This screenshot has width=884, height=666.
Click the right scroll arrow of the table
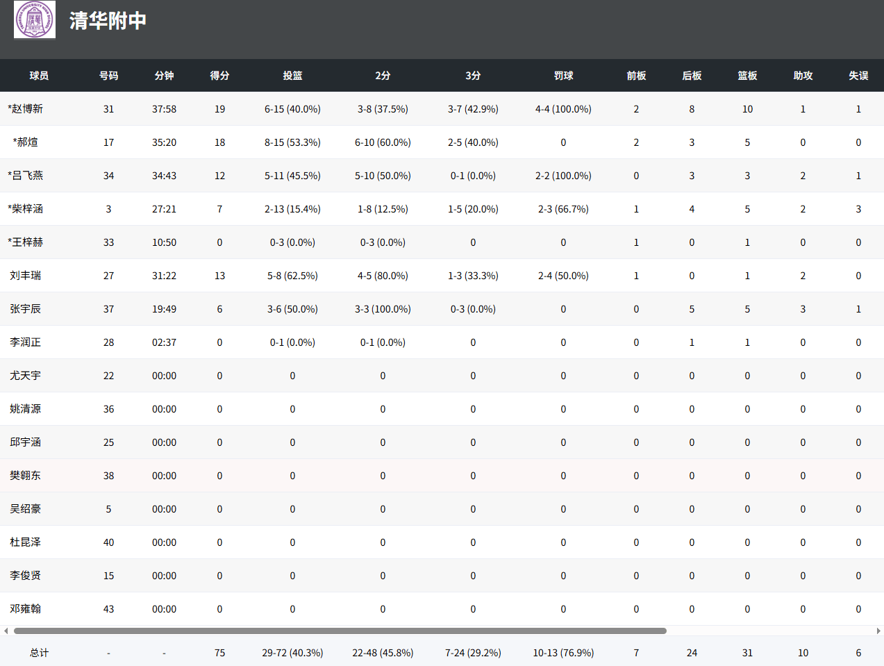click(x=878, y=631)
